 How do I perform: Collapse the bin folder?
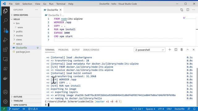[x=26, y=23]
